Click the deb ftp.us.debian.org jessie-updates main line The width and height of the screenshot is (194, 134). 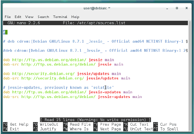(x=68, y=92)
